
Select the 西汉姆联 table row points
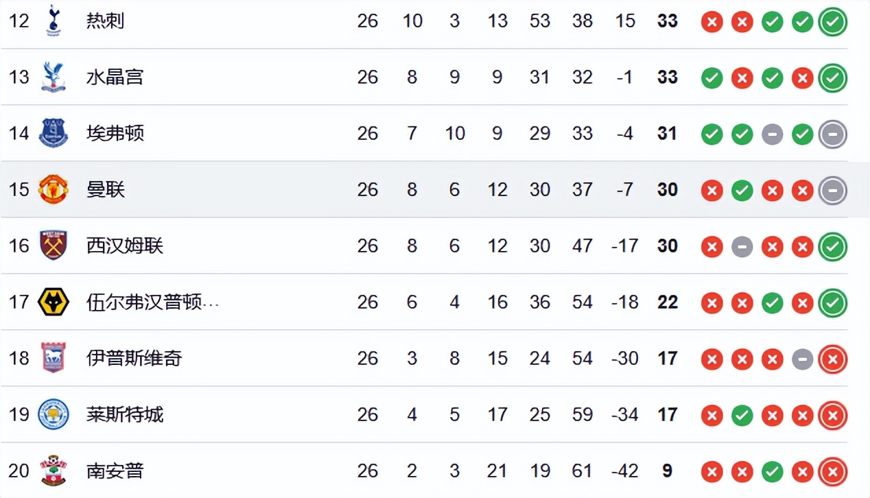click(x=667, y=246)
